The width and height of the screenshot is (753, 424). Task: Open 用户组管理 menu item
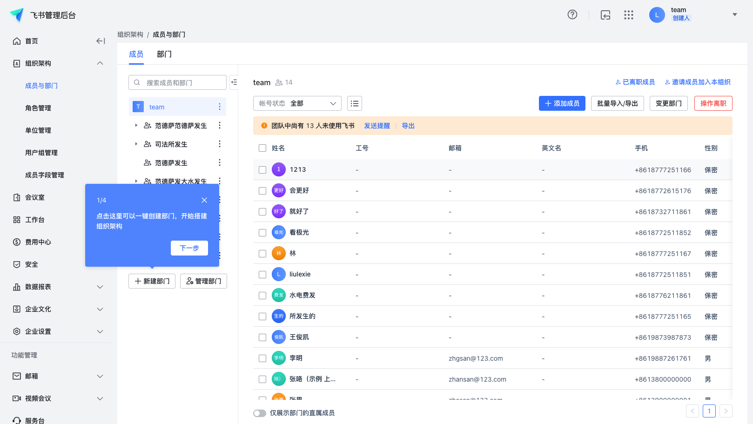41,153
